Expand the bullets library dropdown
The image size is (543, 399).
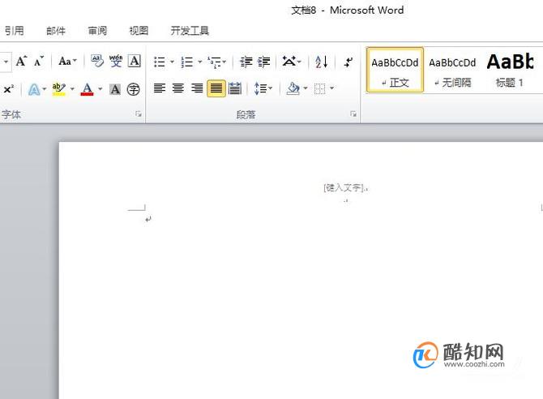point(172,62)
